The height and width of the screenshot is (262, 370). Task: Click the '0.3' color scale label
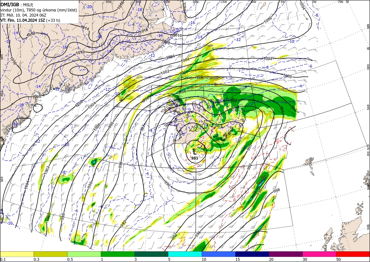[36, 259]
